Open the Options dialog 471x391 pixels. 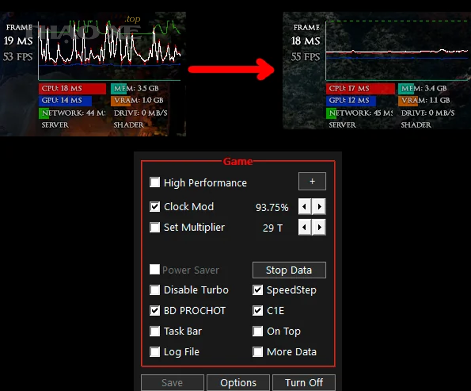coord(238,383)
